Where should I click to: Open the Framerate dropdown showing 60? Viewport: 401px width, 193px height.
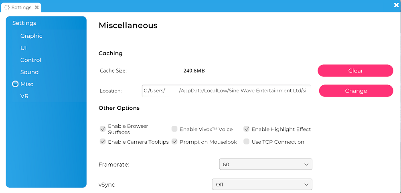coord(266,165)
